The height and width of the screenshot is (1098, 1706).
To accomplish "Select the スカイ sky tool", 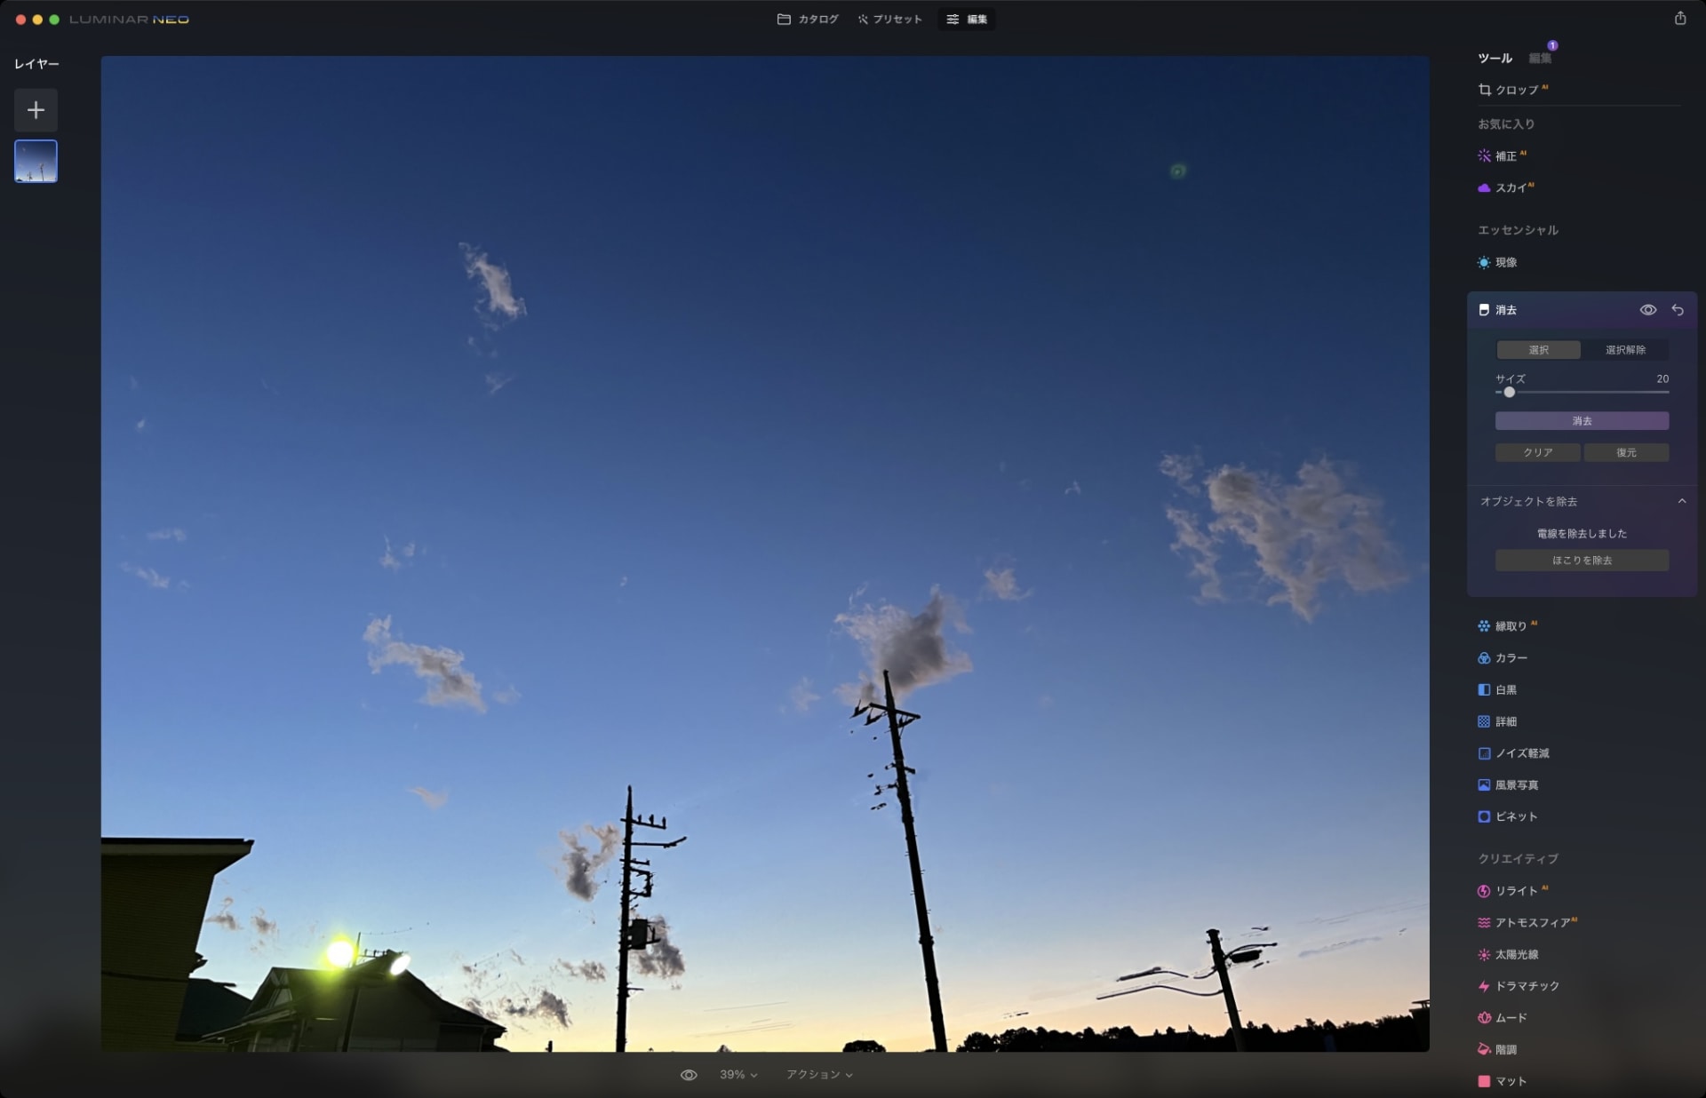I will point(1509,187).
